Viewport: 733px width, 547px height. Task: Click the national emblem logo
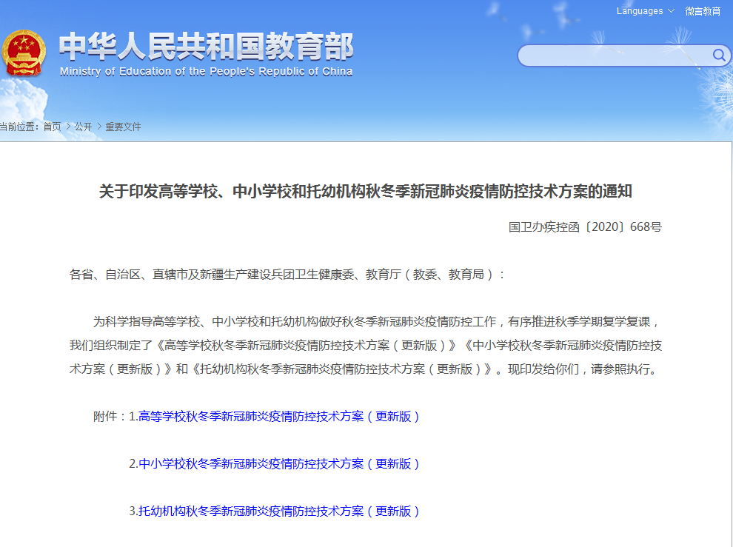click(x=25, y=53)
